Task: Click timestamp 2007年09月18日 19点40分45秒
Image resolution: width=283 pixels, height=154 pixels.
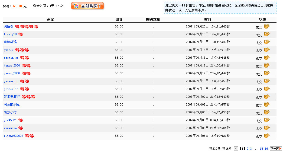Action: coord(208,34)
